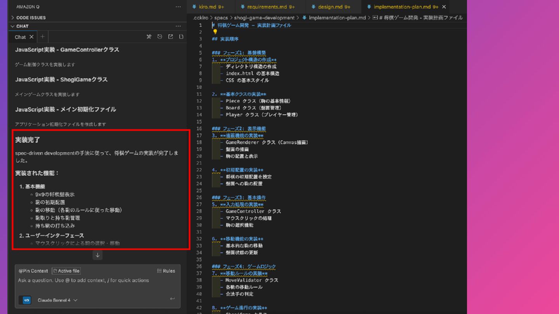The height and width of the screenshot is (314, 559).
Task: Click the 'GameRenderer クラス' editor line
Action: point(267,142)
